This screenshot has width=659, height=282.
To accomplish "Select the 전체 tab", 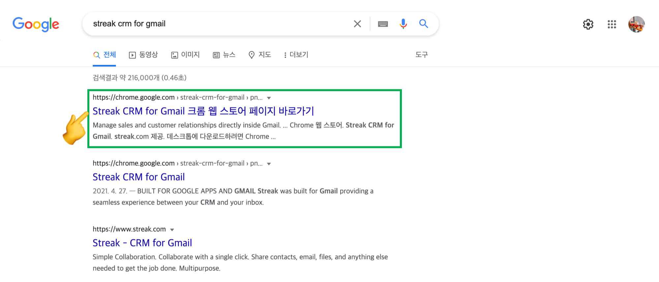I will (x=105, y=55).
